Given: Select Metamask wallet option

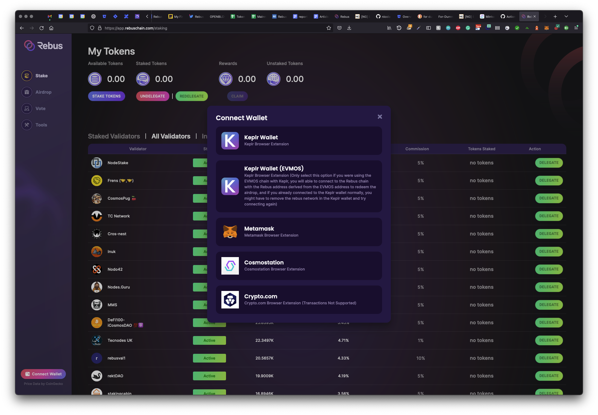Looking at the screenshot, I should click(299, 232).
